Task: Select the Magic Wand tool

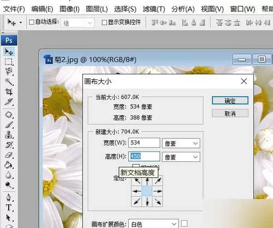Action: click(x=9, y=81)
